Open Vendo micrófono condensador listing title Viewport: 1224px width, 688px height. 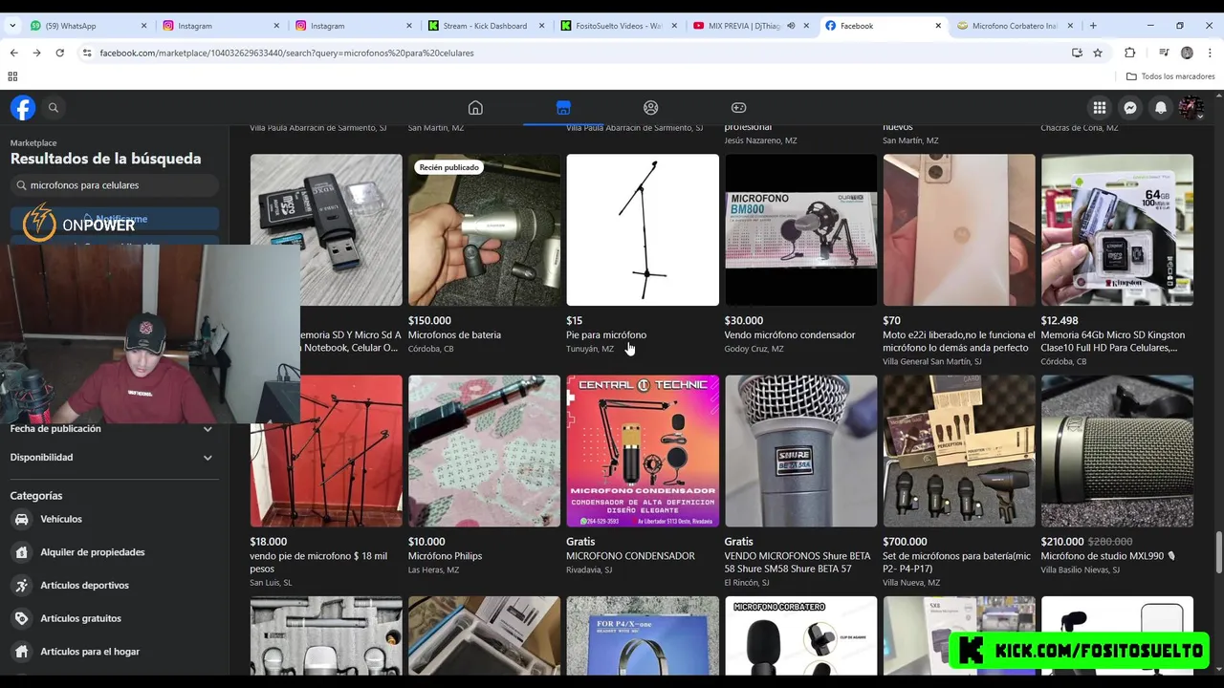tap(790, 335)
